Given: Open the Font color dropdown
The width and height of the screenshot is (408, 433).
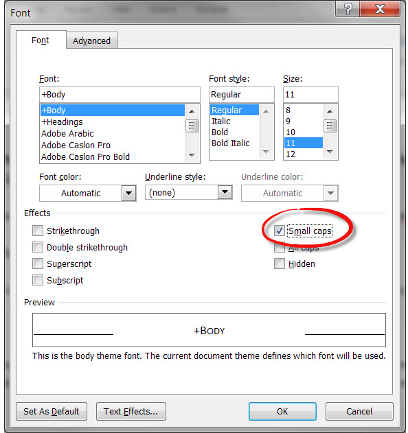Looking at the screenshot, I should [129, 193].
